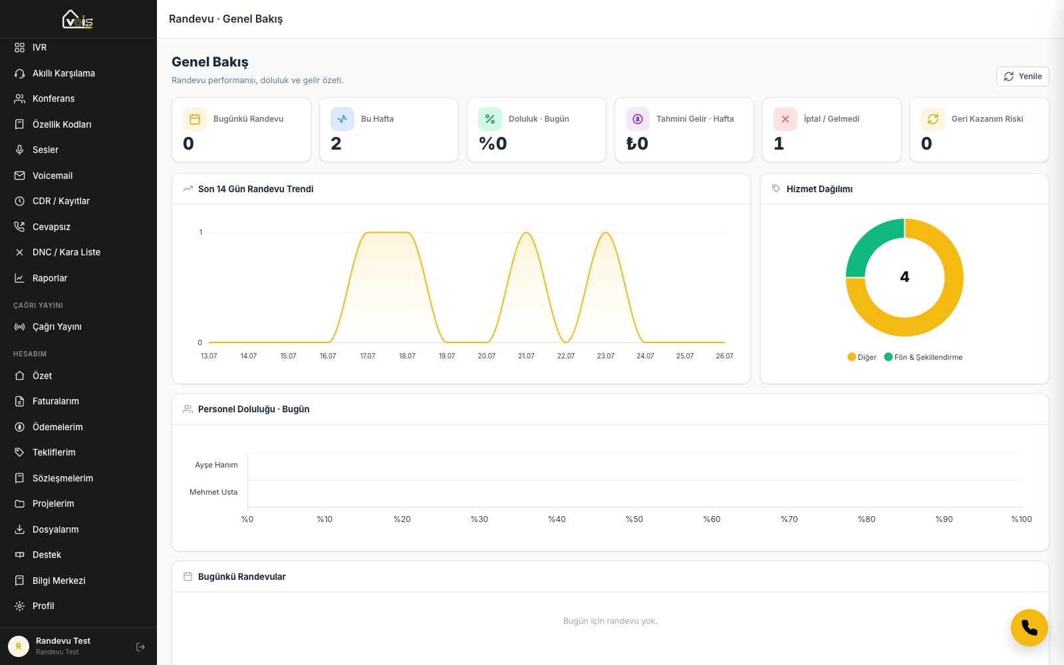Click the Projelerim folder icon
Viewport: 1064px width, 665px height.
(19, 503)
